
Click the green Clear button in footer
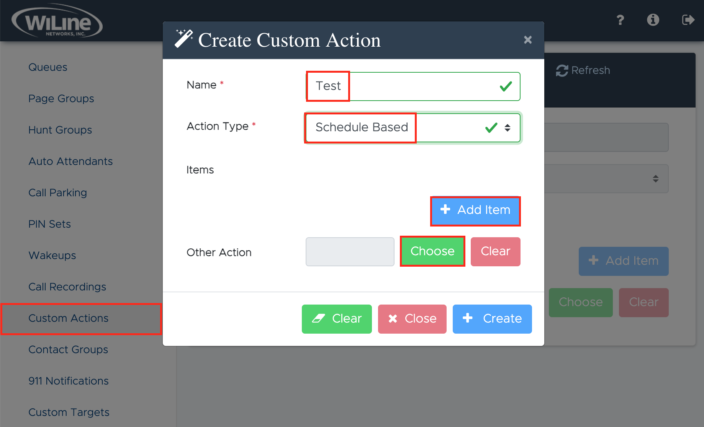coord(336,319)
